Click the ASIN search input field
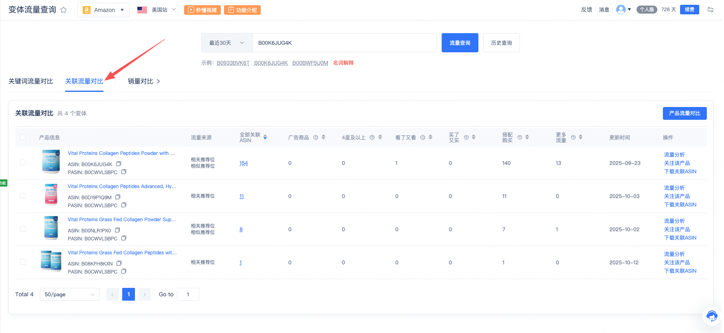The width and height of the screenshot is (724, 333). coord(345,43)
